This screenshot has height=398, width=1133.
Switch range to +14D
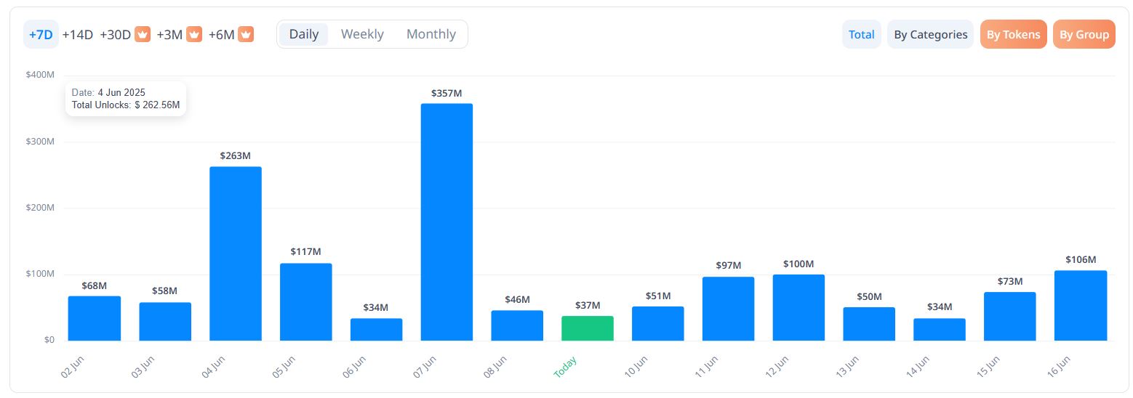(x=78, y=34)
